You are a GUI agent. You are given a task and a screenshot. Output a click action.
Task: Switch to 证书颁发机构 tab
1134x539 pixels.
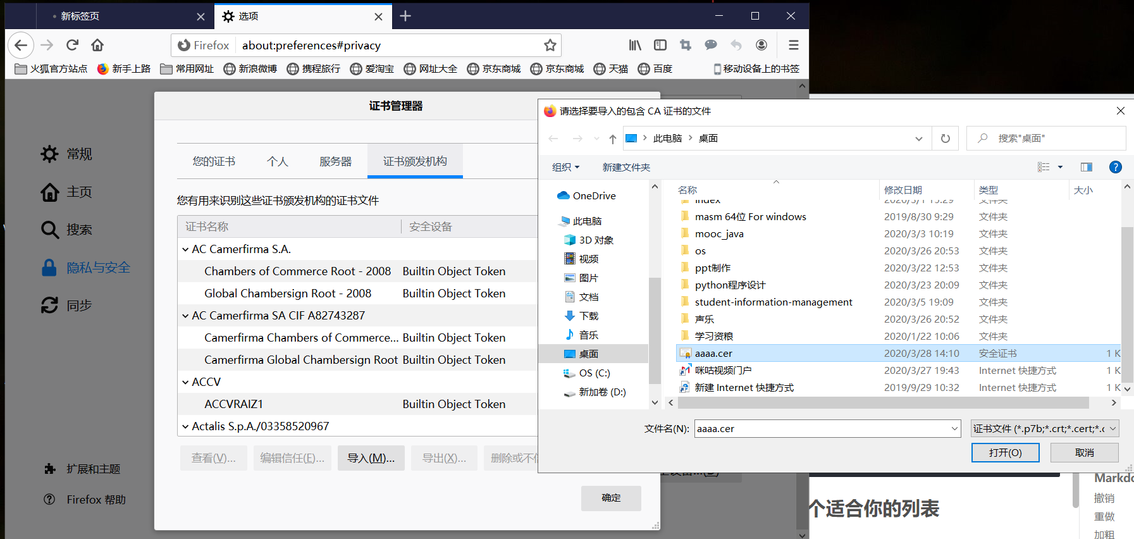point(415,161)
